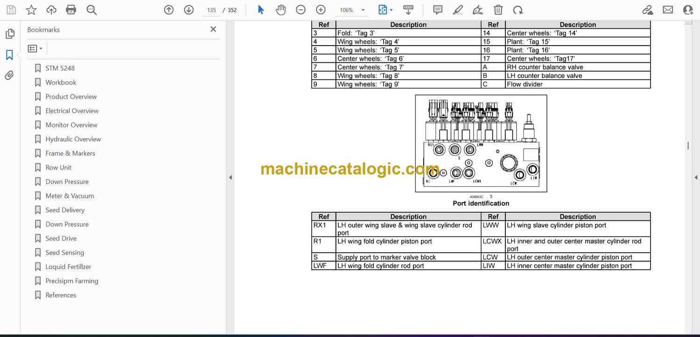700x337 pixels.
Task: Click the 'Port identification' caption text
Action: (x=481, y=203)
